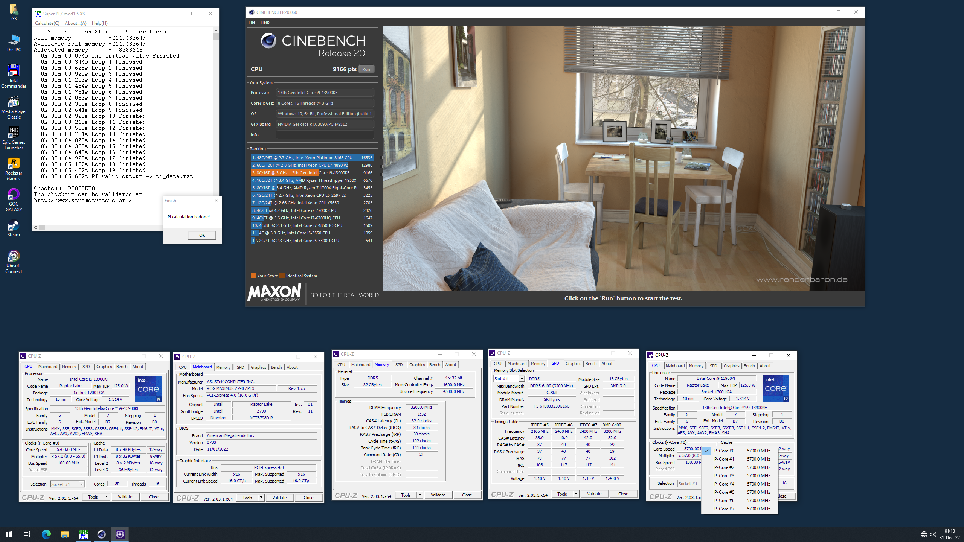Click the Cinebench Info input field
This screenshot has width=964, height=542.
click(325, 135)
